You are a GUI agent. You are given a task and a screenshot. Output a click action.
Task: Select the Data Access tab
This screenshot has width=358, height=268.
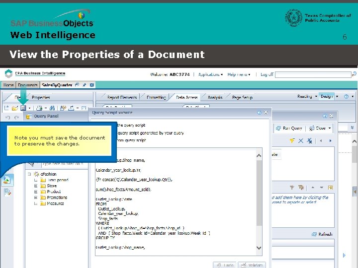[x=187, y=97]
